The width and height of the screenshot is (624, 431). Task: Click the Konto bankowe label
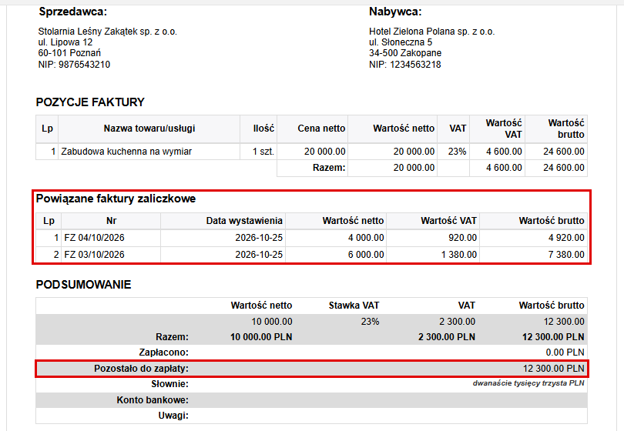[x=153, y=400]
